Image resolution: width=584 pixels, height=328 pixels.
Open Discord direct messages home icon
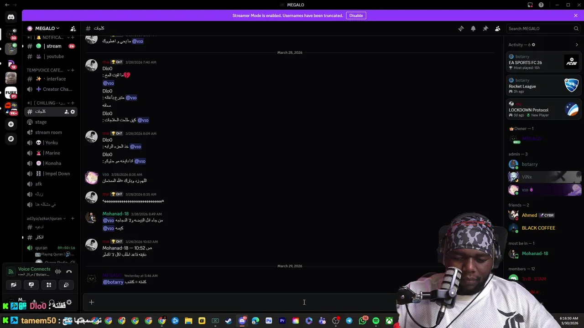(11, 17)
